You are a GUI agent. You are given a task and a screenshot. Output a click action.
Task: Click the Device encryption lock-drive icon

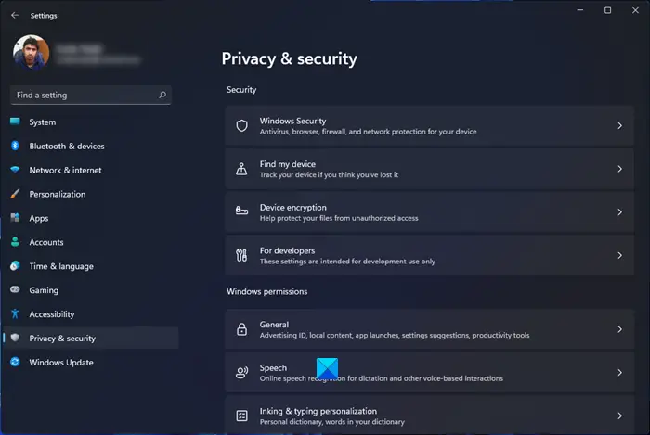(x=241, y=211)
